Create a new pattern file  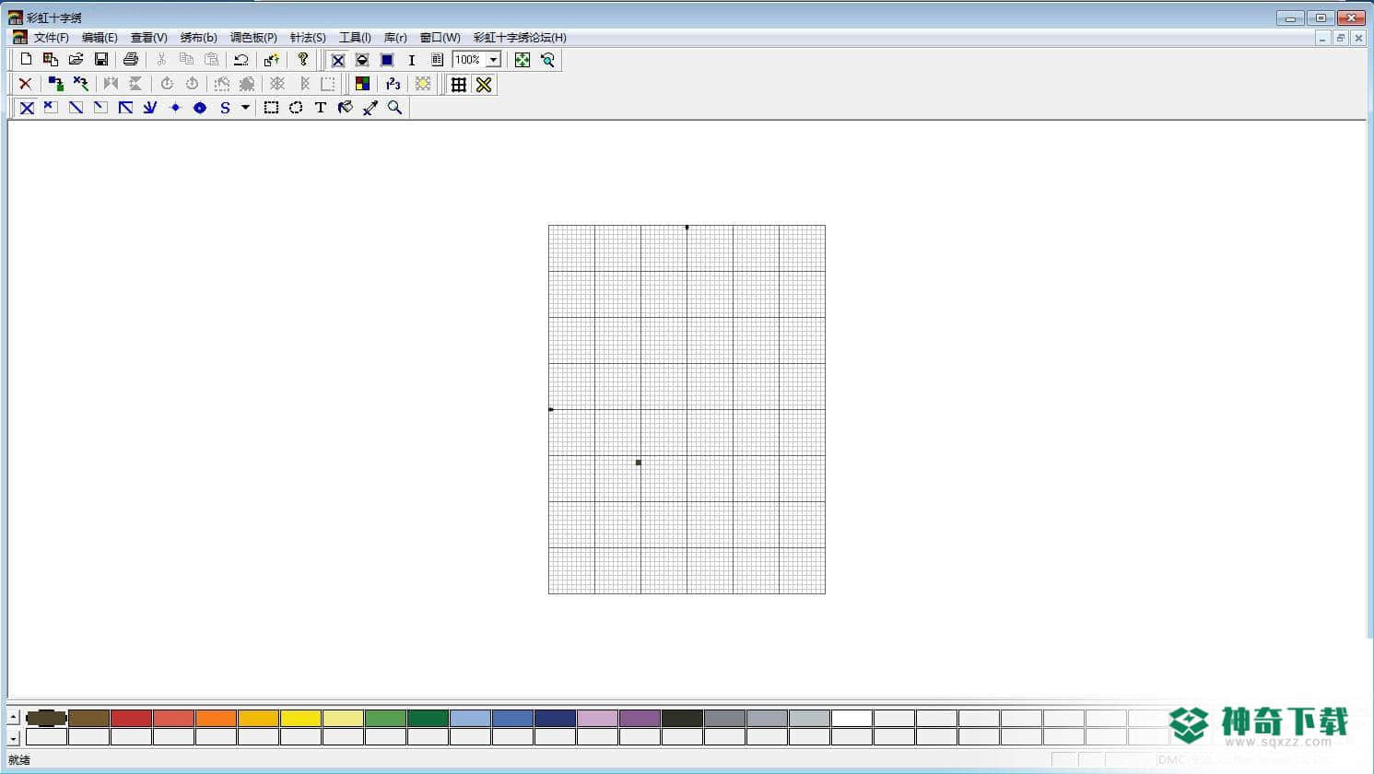26,60
